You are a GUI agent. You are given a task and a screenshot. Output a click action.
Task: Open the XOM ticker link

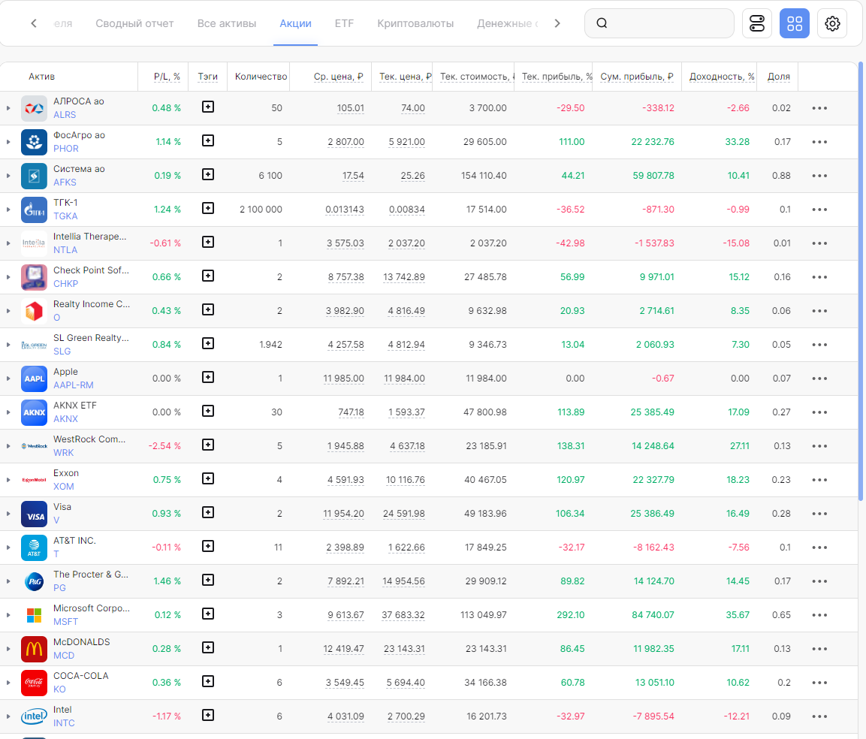pos(64,487)
